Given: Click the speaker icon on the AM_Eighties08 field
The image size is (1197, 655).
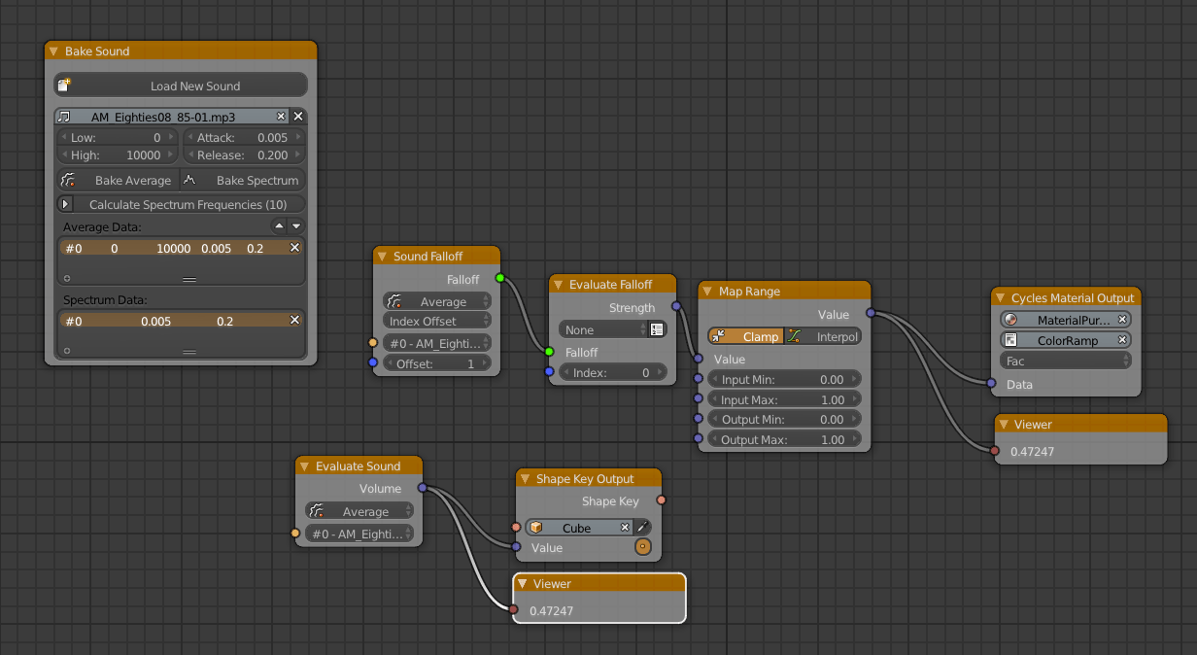Looking at the screenshot, I should [x=63, y=115].
